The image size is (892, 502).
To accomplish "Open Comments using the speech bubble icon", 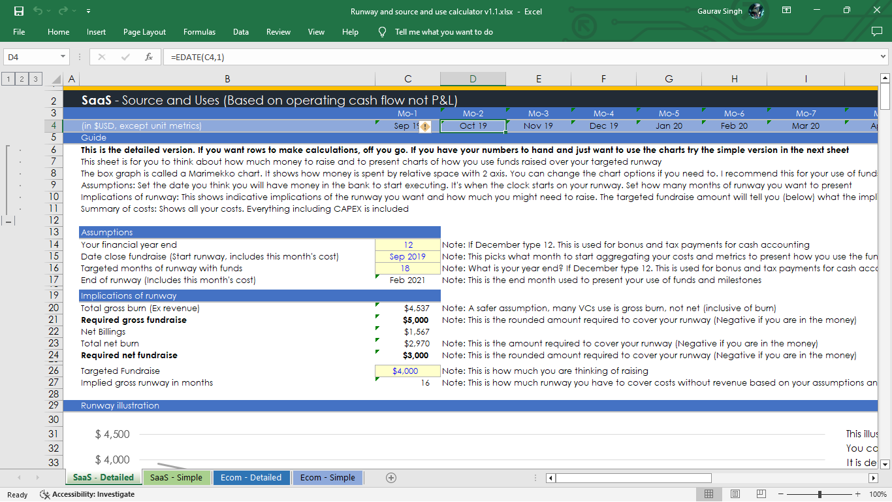I will pos(876,31).
